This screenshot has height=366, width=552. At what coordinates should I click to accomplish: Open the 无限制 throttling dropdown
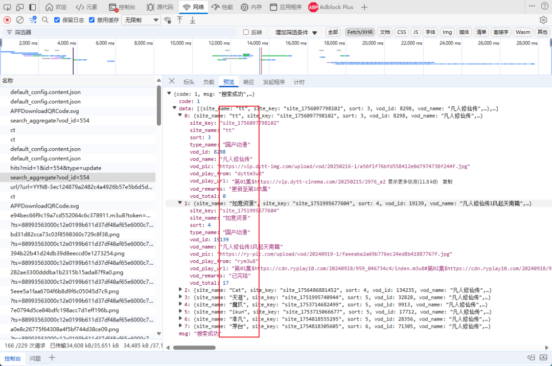[142, 20]
